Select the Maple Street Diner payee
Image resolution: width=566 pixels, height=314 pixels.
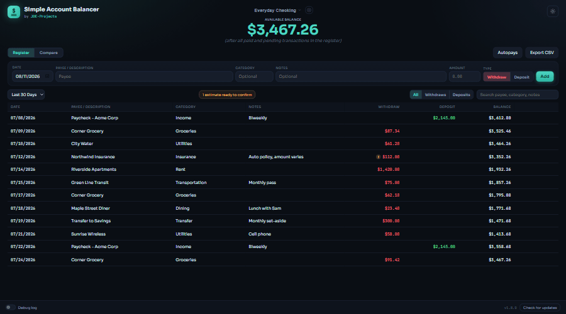coord(90,208)
